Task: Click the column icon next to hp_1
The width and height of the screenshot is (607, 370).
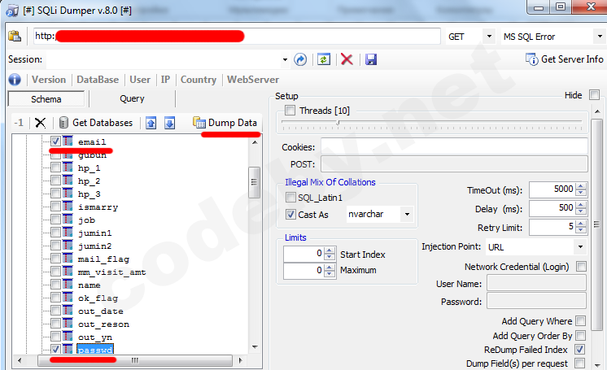Action: coord(68,168)
